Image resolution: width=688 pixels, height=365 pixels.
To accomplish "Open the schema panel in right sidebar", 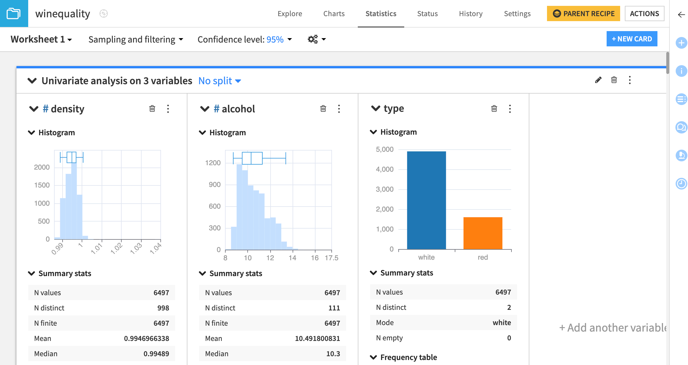I will [682, 99].
